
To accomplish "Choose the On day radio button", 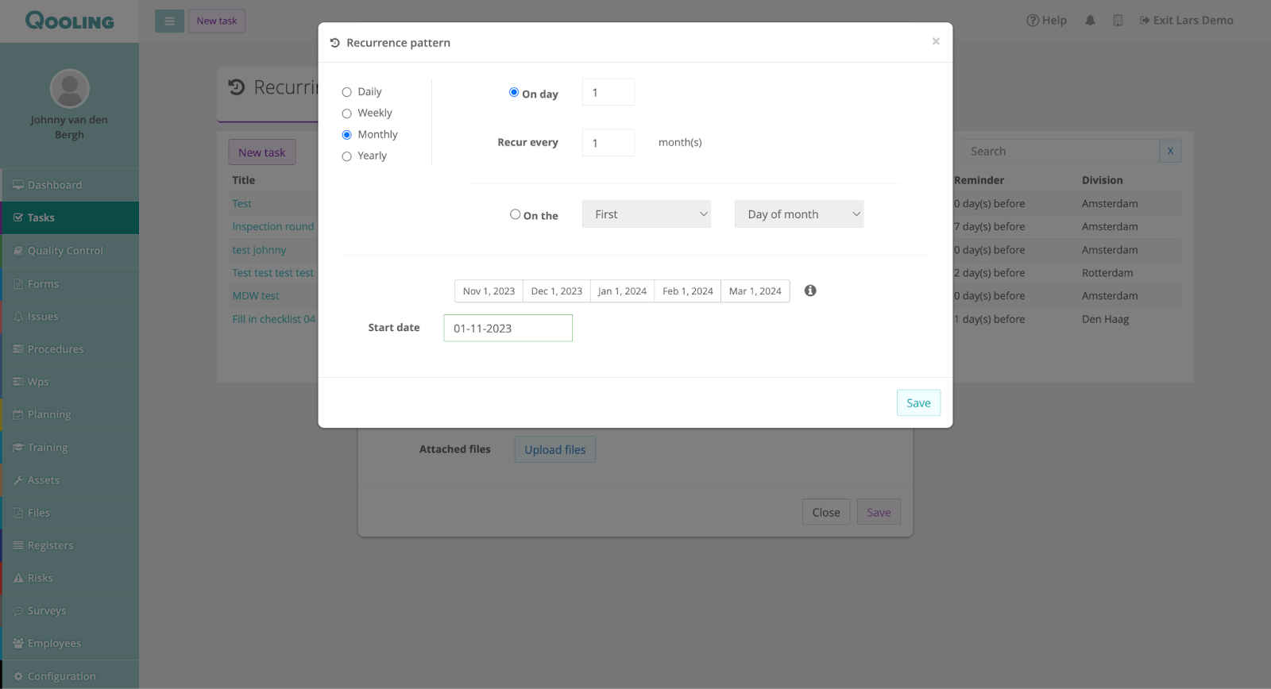I will click(x=514, y=92).
